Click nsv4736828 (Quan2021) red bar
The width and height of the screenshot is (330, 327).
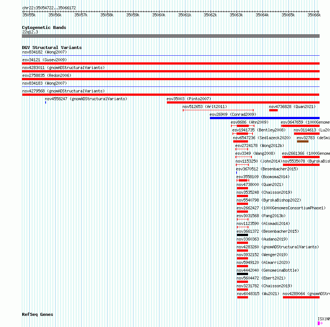[273, 110]
